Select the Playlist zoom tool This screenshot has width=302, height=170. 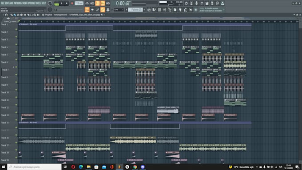[35, 15]
